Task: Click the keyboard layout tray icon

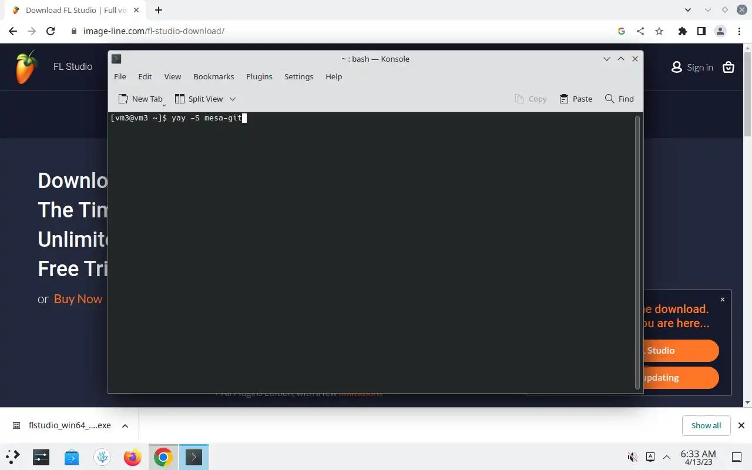Action: pyautogui.click(x=650, y=456)
